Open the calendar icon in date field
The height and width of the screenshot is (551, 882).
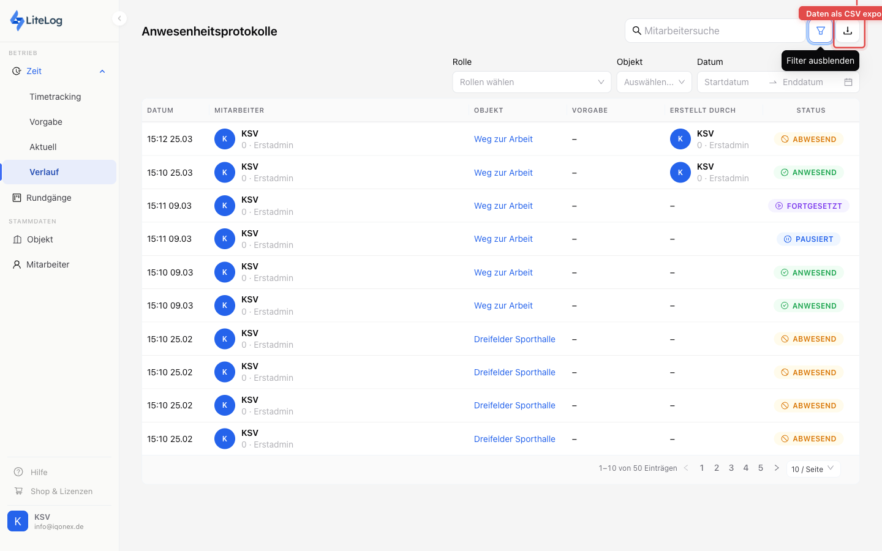(848, 82)
